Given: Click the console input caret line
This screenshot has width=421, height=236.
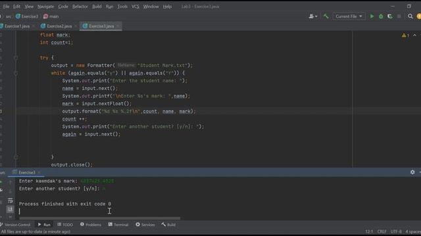Looking at the screenshot, I should click(x=20, y=211).
